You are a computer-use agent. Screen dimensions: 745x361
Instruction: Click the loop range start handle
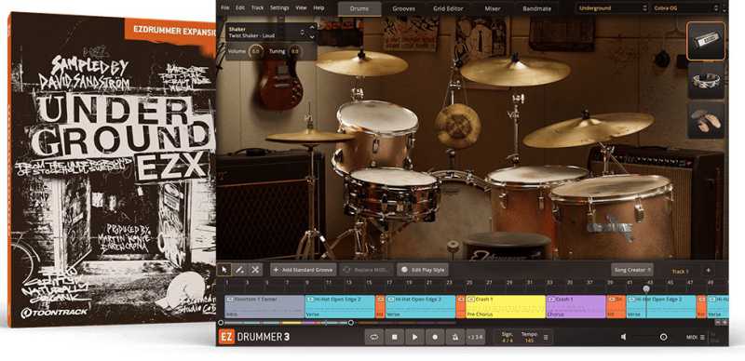tap(220, 323)
